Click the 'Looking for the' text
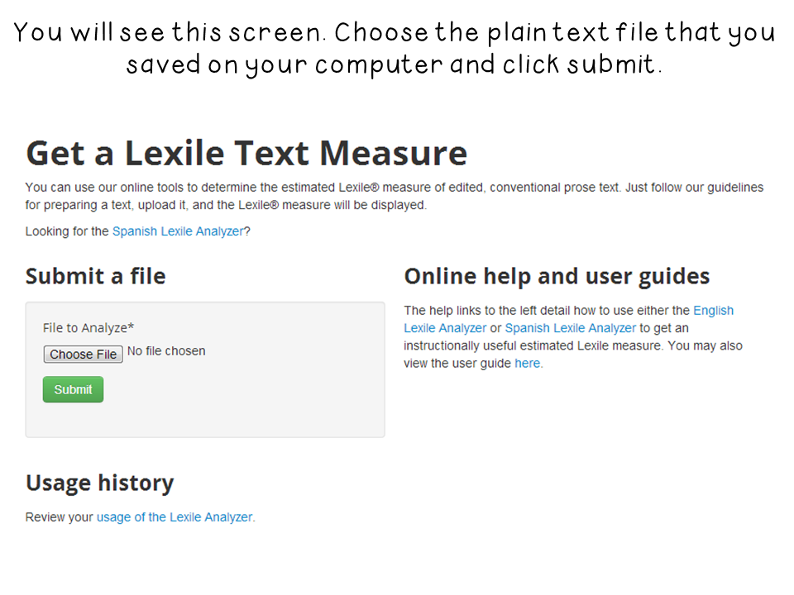 [67, 231]
